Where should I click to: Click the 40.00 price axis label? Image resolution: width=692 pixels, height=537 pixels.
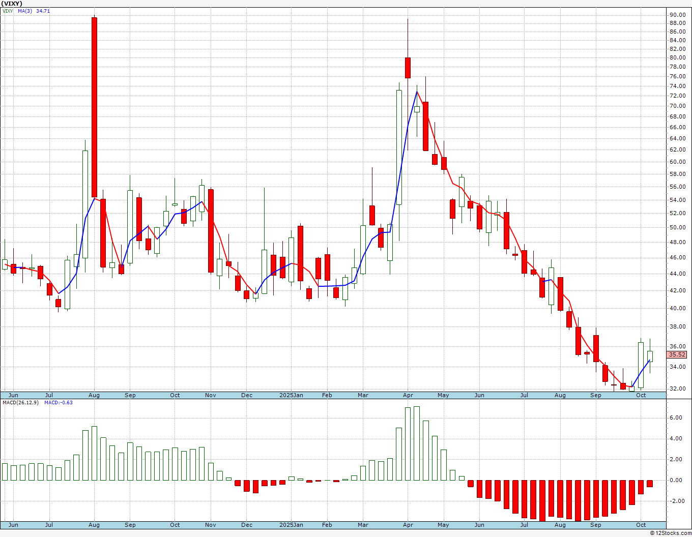[x=677, y=308]
